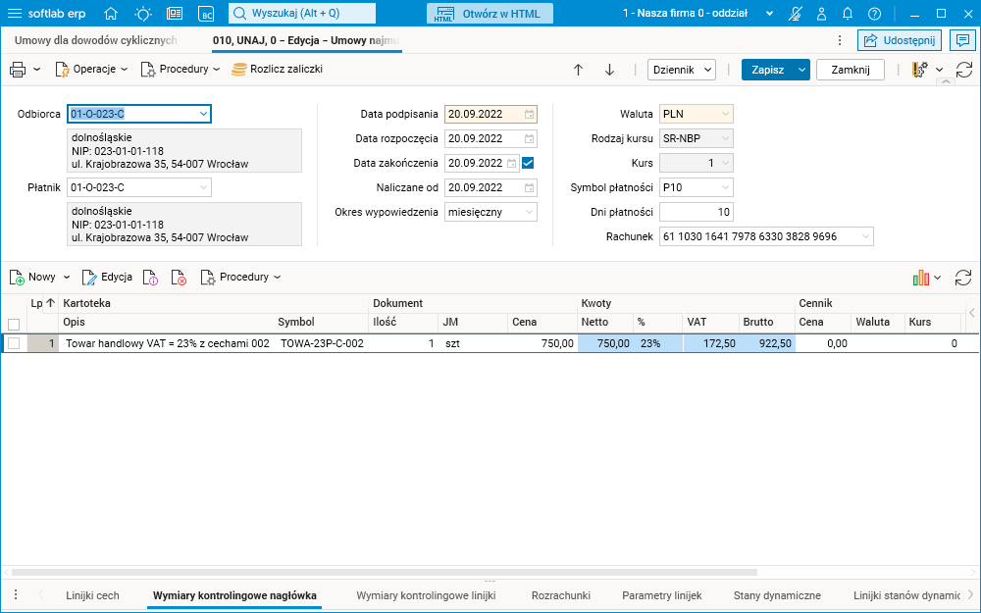Image resolution: width=981 pixels, height=613 pixels.
Task: Switch to Parametry linijek tab
Action: (662, 595)
